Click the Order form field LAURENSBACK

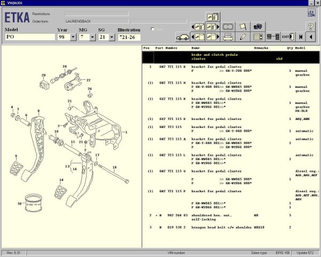[x=97, y=21]
